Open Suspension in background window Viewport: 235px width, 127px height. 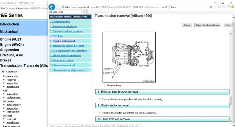click(x=9, y=50)
